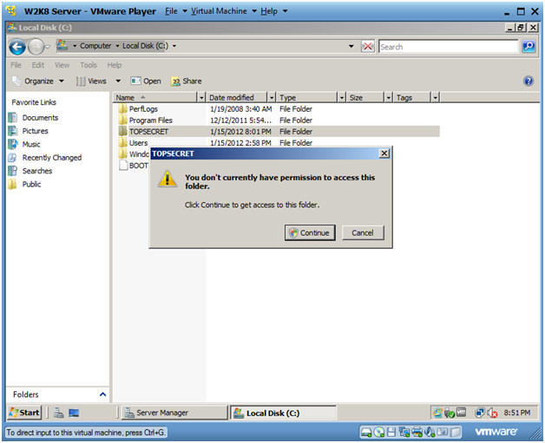
Task: Open the VMware Player File menu
Action: [176, 11]
